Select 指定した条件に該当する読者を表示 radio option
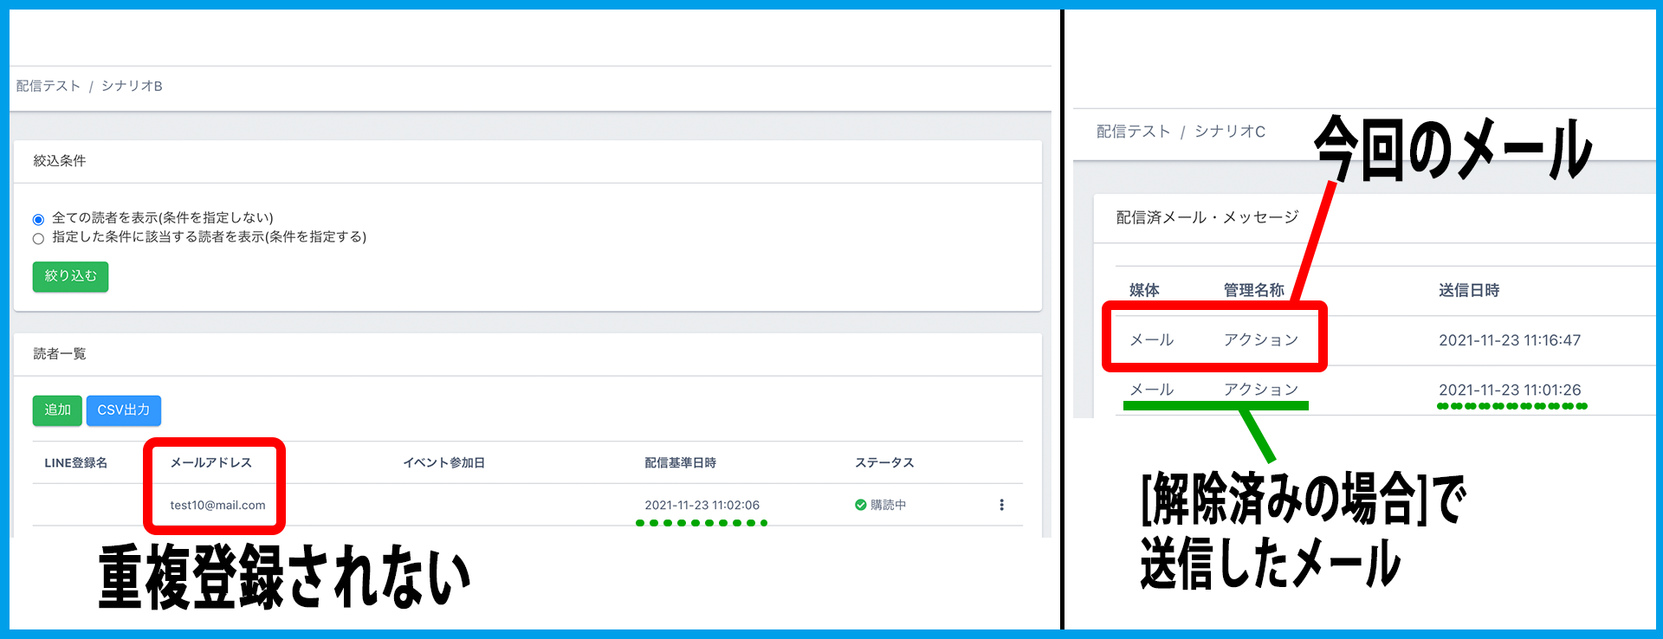 (38, 238)
